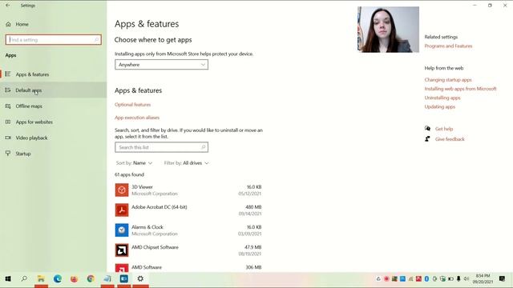Image resolution: width=513 pixels, height=288 pixels.
Task: Expand the Anywhere app source dropdown
Action: click(161, 65)
